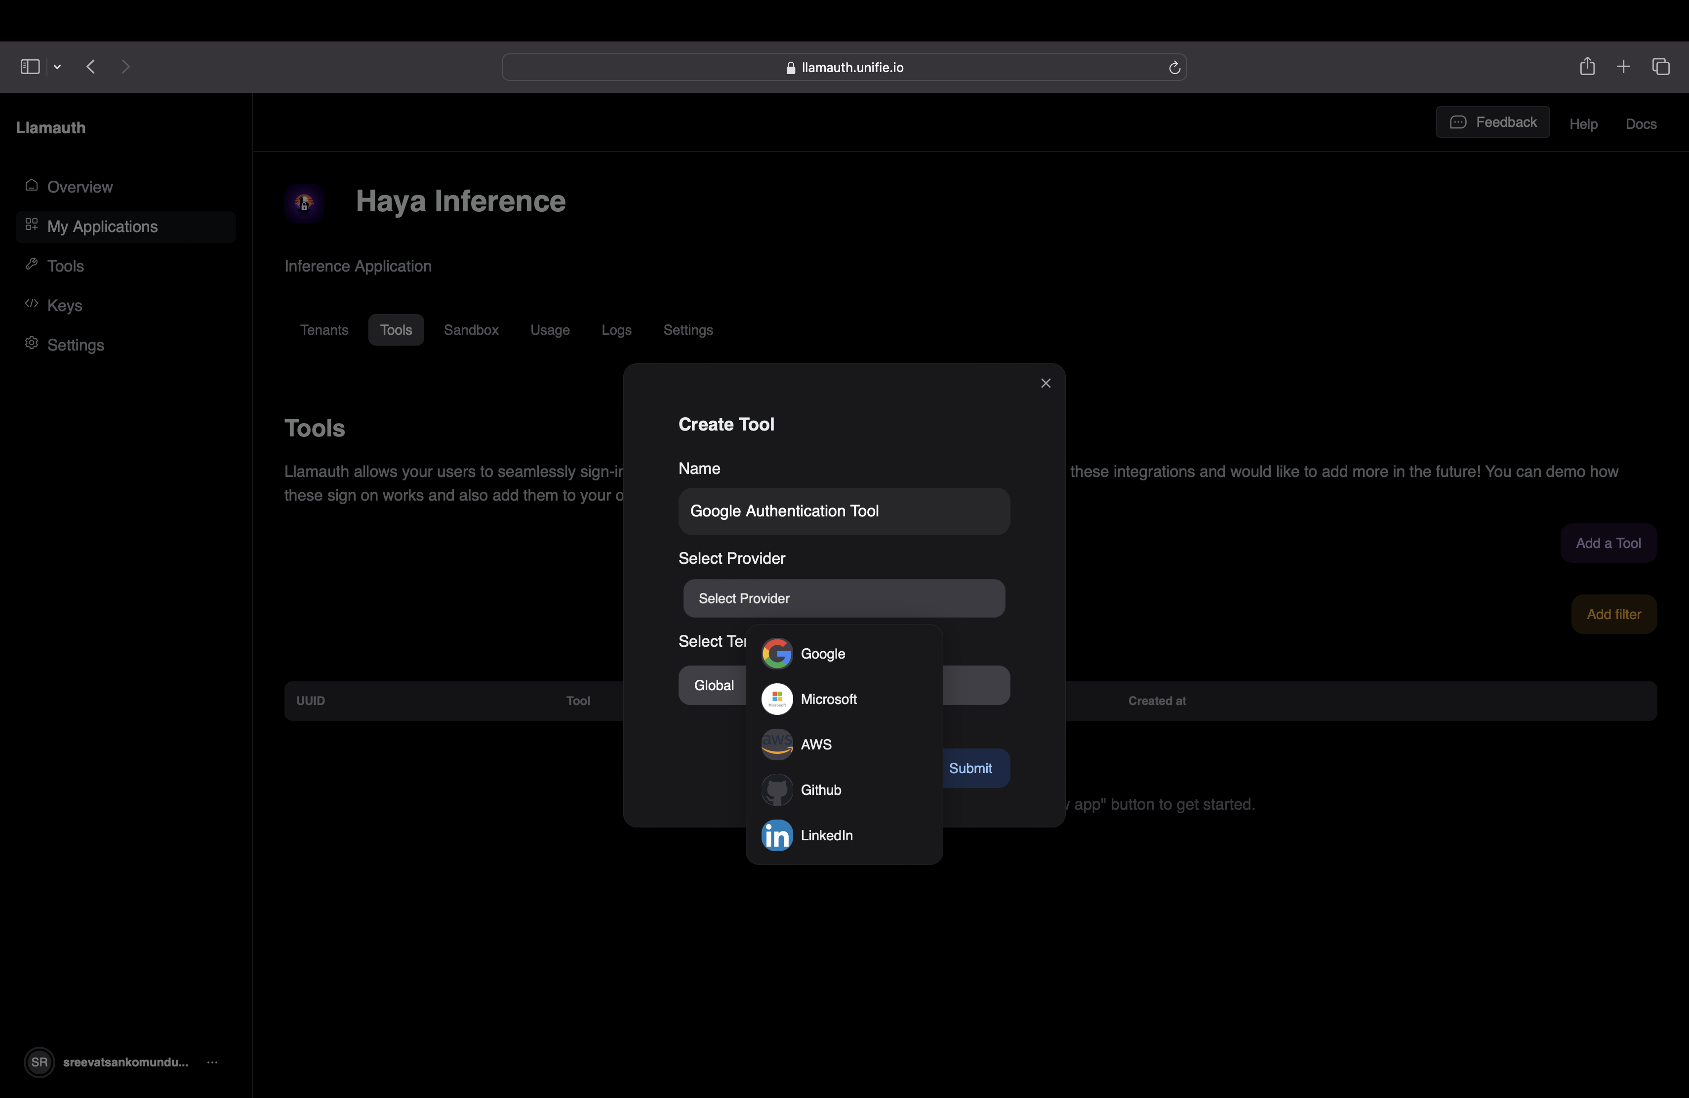Click the Llamauth logo text

50,128
